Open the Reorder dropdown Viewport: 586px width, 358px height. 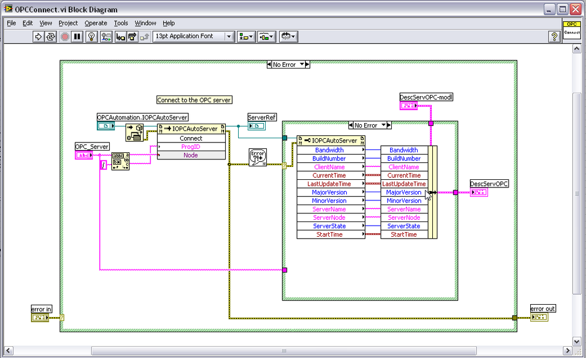click(288, 36)
